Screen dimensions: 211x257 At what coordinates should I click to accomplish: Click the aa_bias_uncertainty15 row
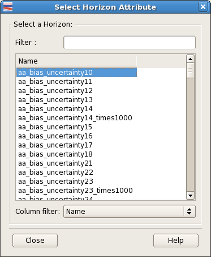tap(76, 127)
